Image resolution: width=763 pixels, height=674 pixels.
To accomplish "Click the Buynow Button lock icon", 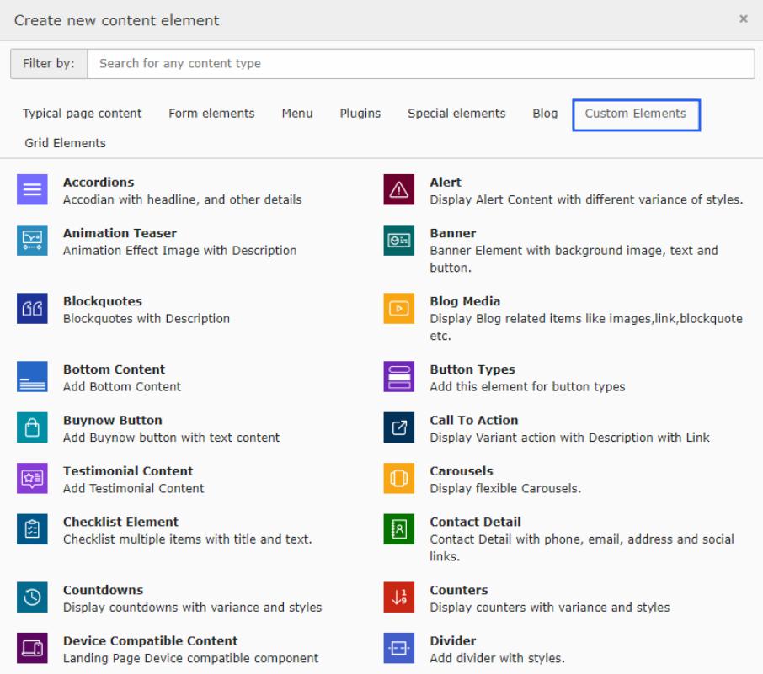I will point(33,427).
